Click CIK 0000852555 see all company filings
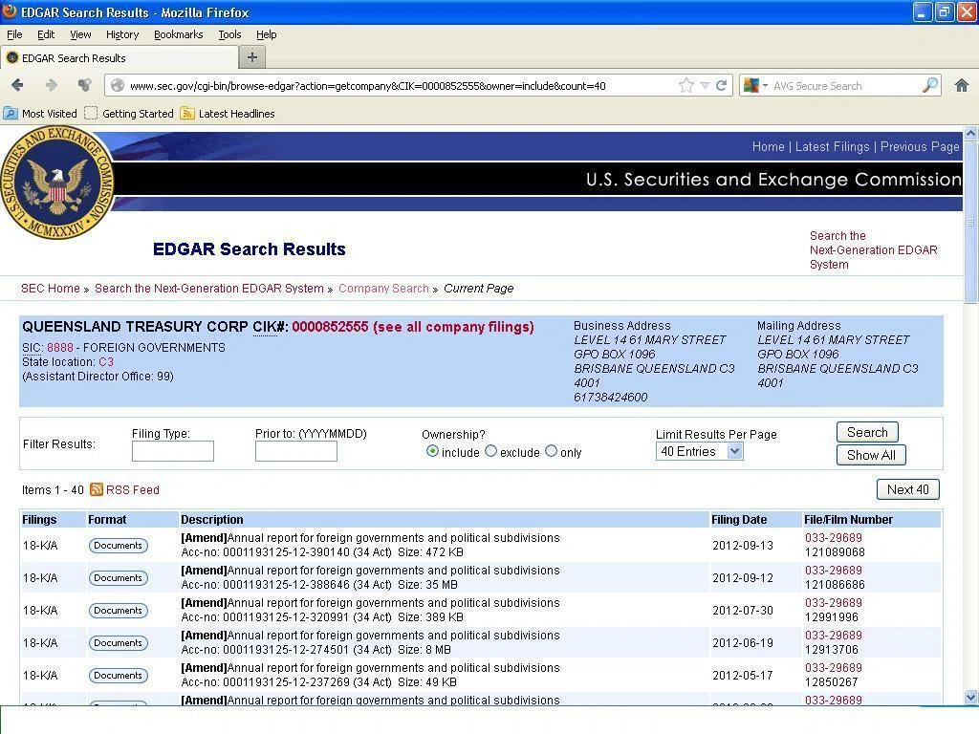Viewport: 979px width, 734px height. click(413, 327)
